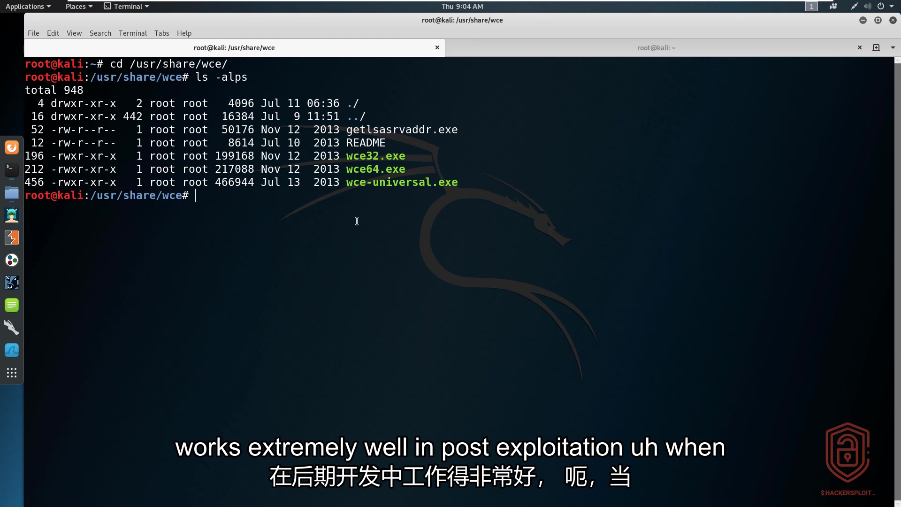The width and height of the screenshot is (901, 507).
Task: Open the Places menu dropdown
Action: tap(79, 7)
